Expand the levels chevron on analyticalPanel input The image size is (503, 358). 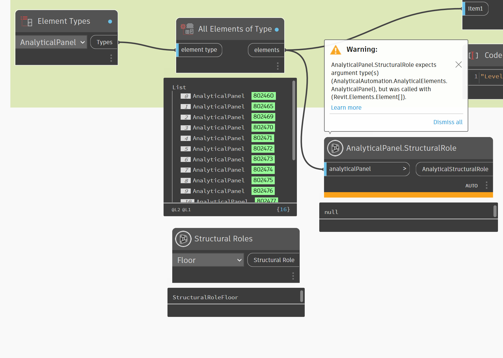click(404, 169)
